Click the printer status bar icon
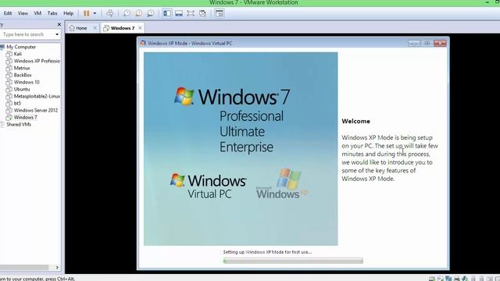 click(456, 279)
